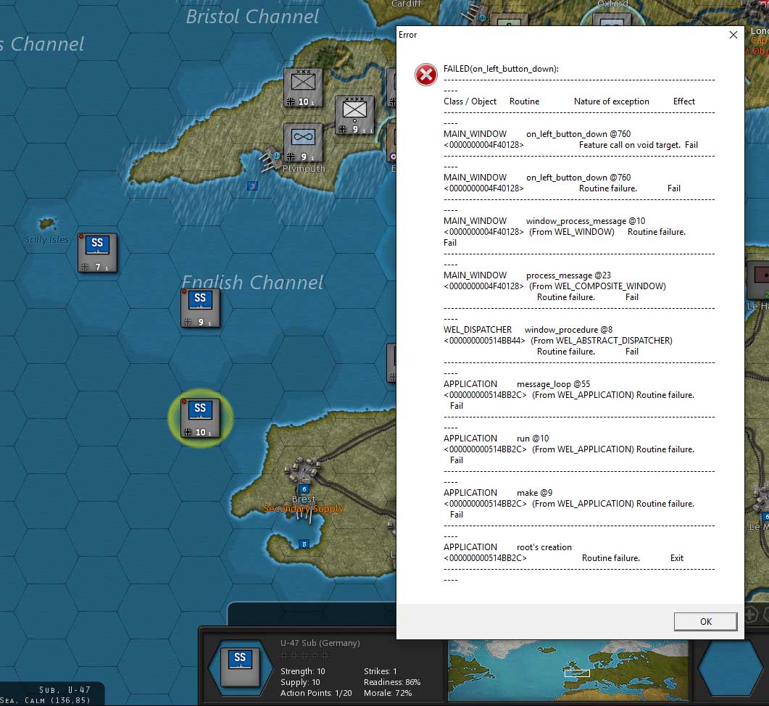Screen dimensions: 769x706
Task: Click the 'Exit' effect text in trace
Action: pos(676,558)
